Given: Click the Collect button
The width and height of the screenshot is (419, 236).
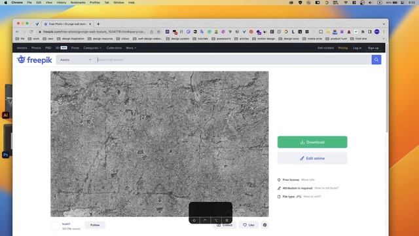Looking at the screenshot, I should pyautogui.click(x=225, y=225).
